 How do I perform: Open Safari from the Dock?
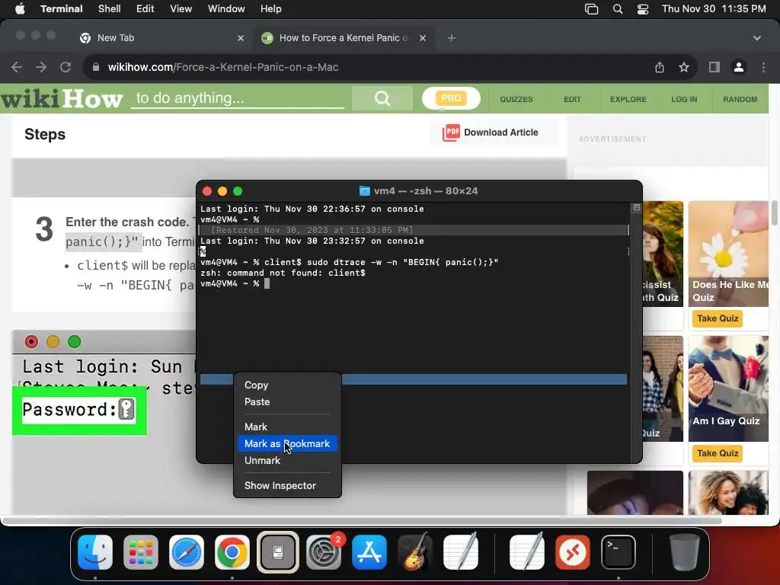[187, 552]
